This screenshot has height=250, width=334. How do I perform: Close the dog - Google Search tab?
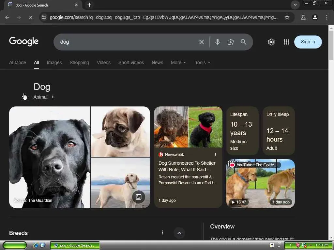pos(76,5)
